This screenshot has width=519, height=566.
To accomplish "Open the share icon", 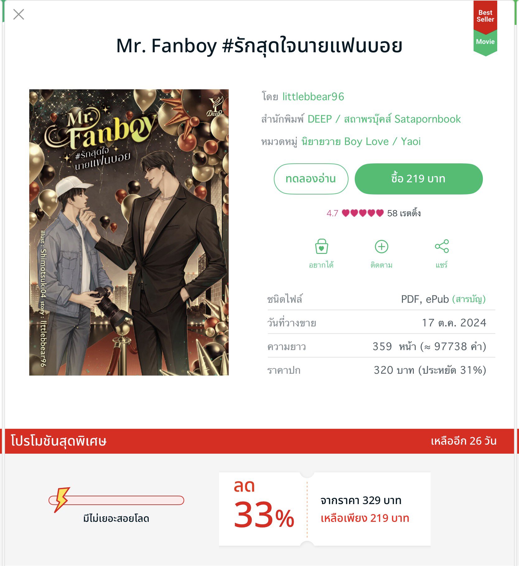I will [442, 246].
